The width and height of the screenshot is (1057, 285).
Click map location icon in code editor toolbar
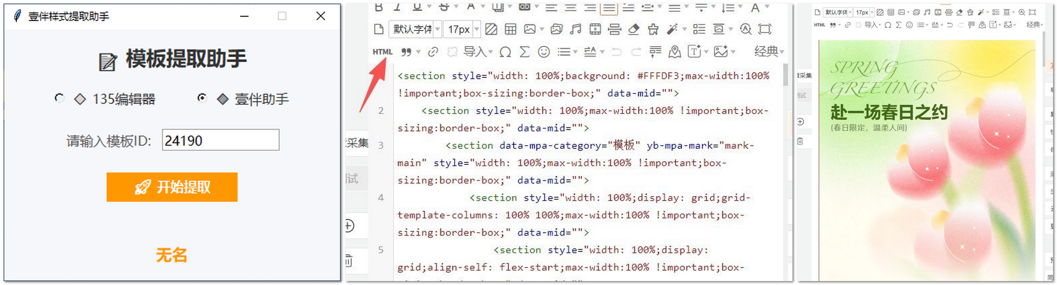point(674,52)
